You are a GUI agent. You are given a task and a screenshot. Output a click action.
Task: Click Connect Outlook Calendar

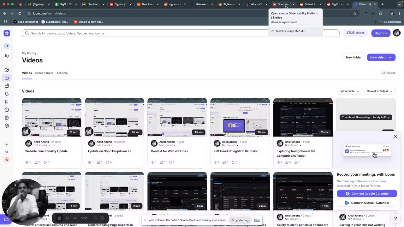pos(367,203)
